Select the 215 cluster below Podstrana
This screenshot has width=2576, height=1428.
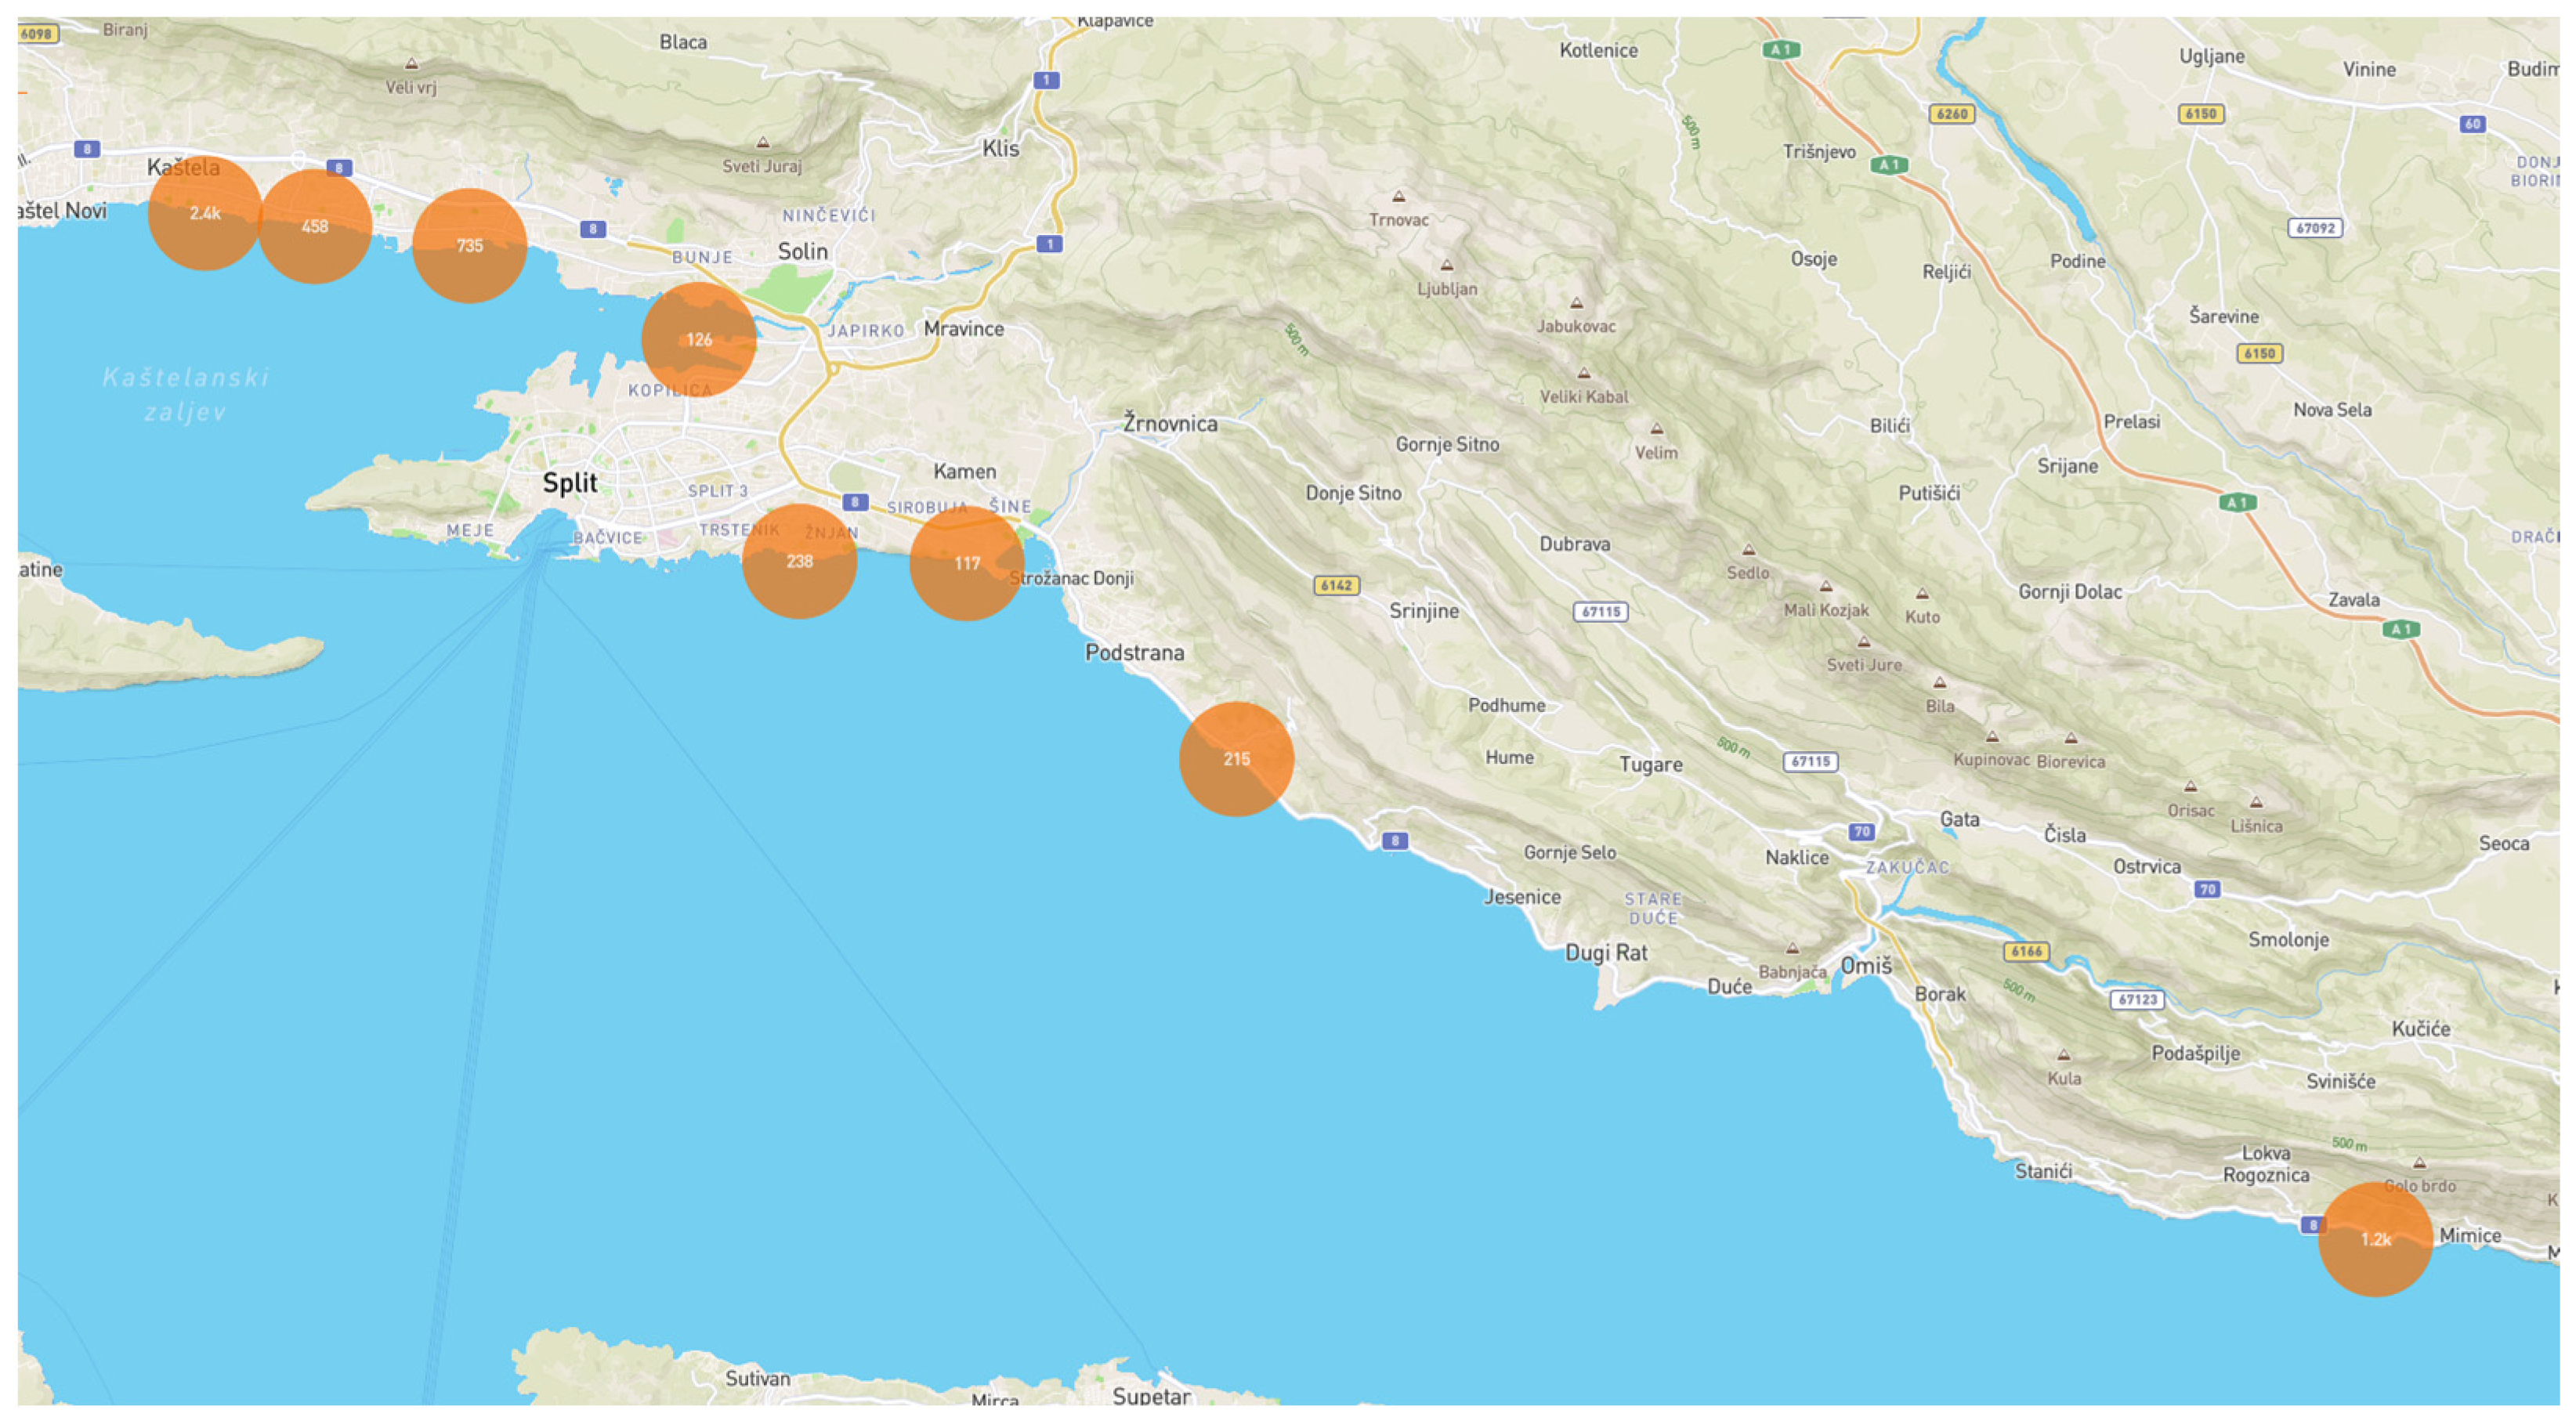pyautogui.click(x=1236, y=759)
